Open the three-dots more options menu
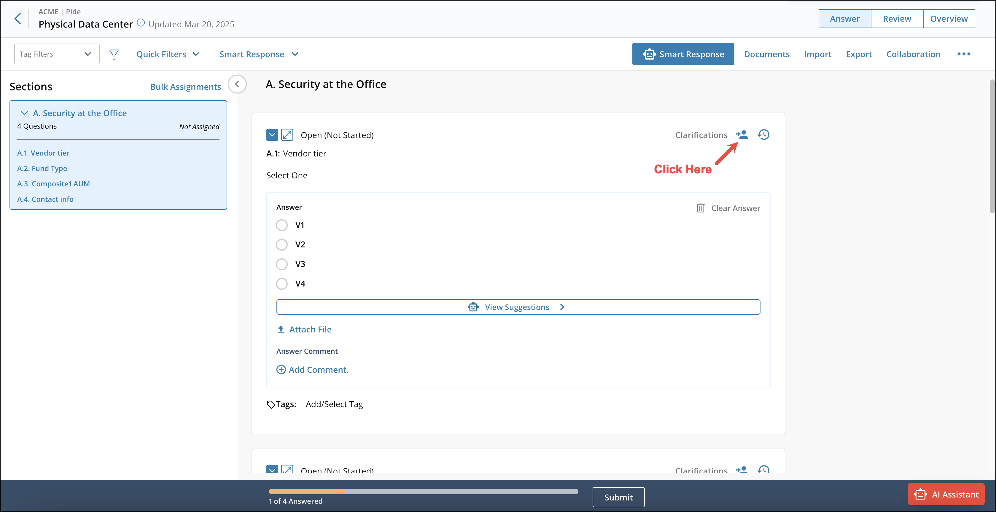This screenshot has width=996, height=512. coord(963,54)
